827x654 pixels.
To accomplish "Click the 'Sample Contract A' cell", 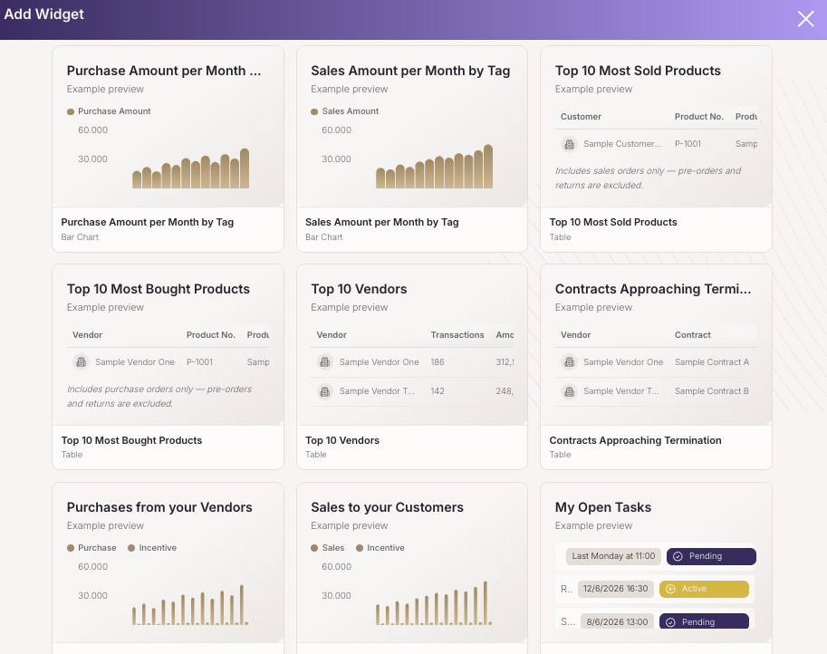I will point(711,362).
